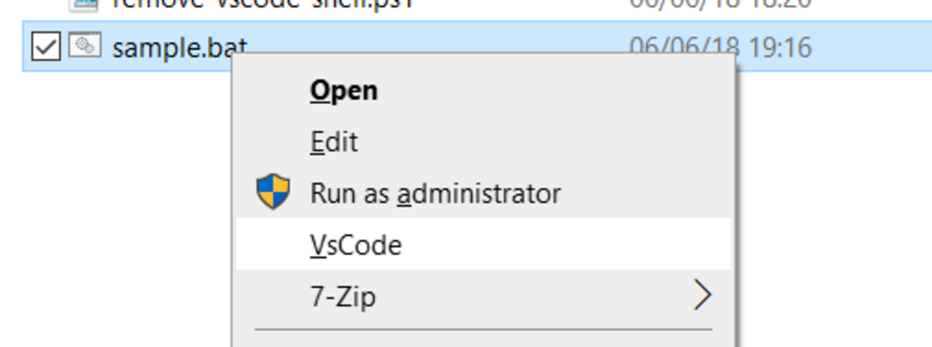Select the sample.bat file name
The image size is (932, 347).
[x=179, y=47]
